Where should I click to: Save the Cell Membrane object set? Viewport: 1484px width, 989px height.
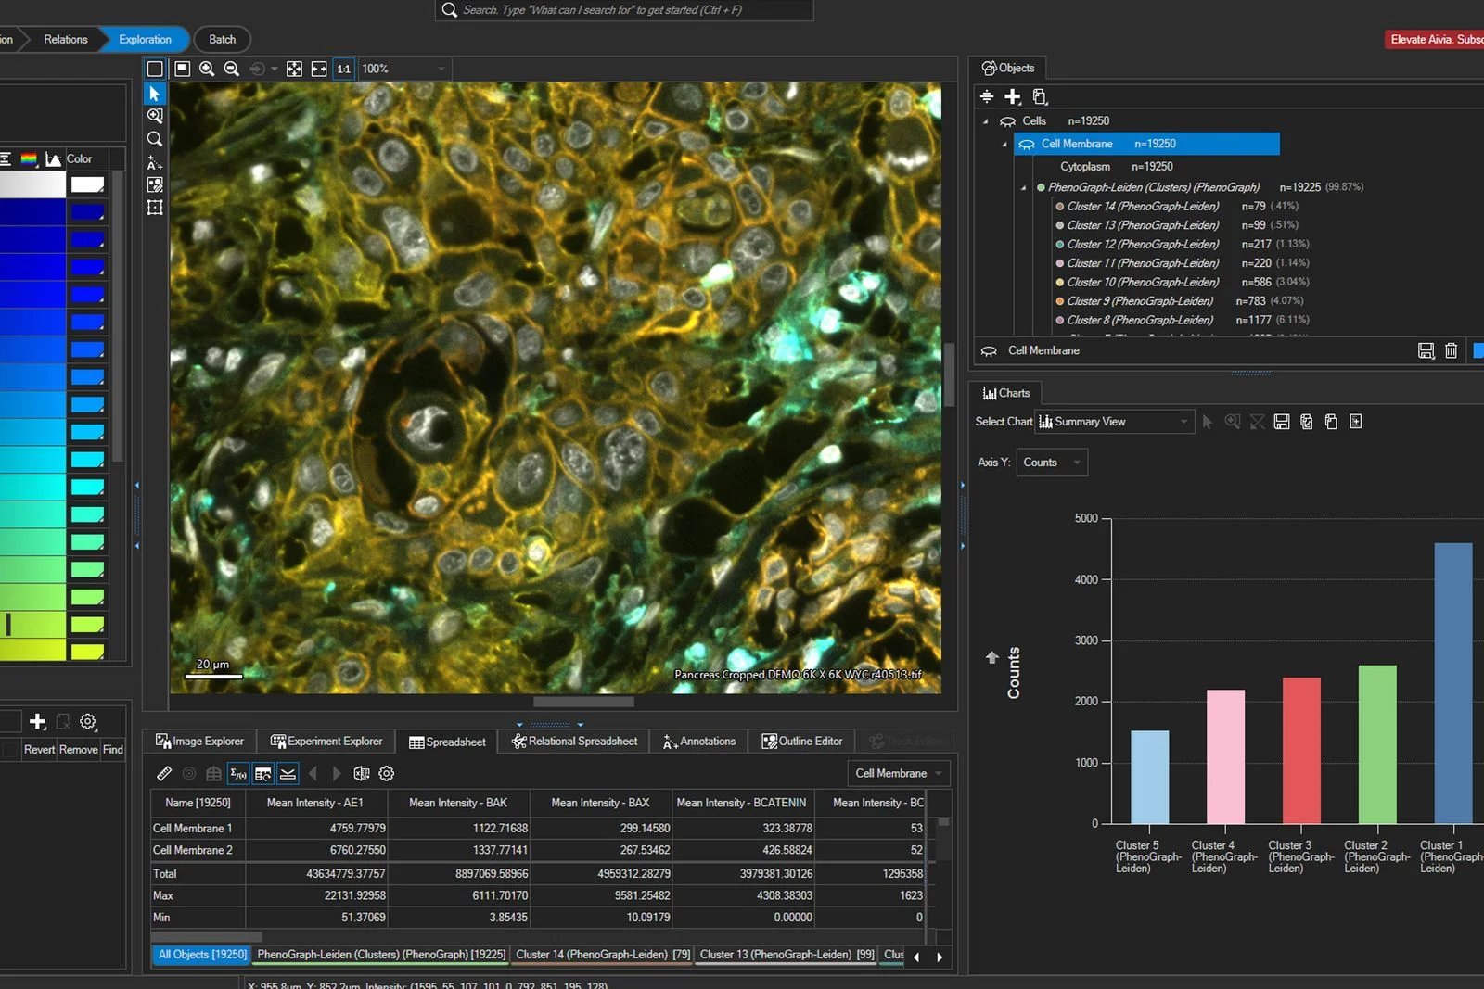(1426, 350)
